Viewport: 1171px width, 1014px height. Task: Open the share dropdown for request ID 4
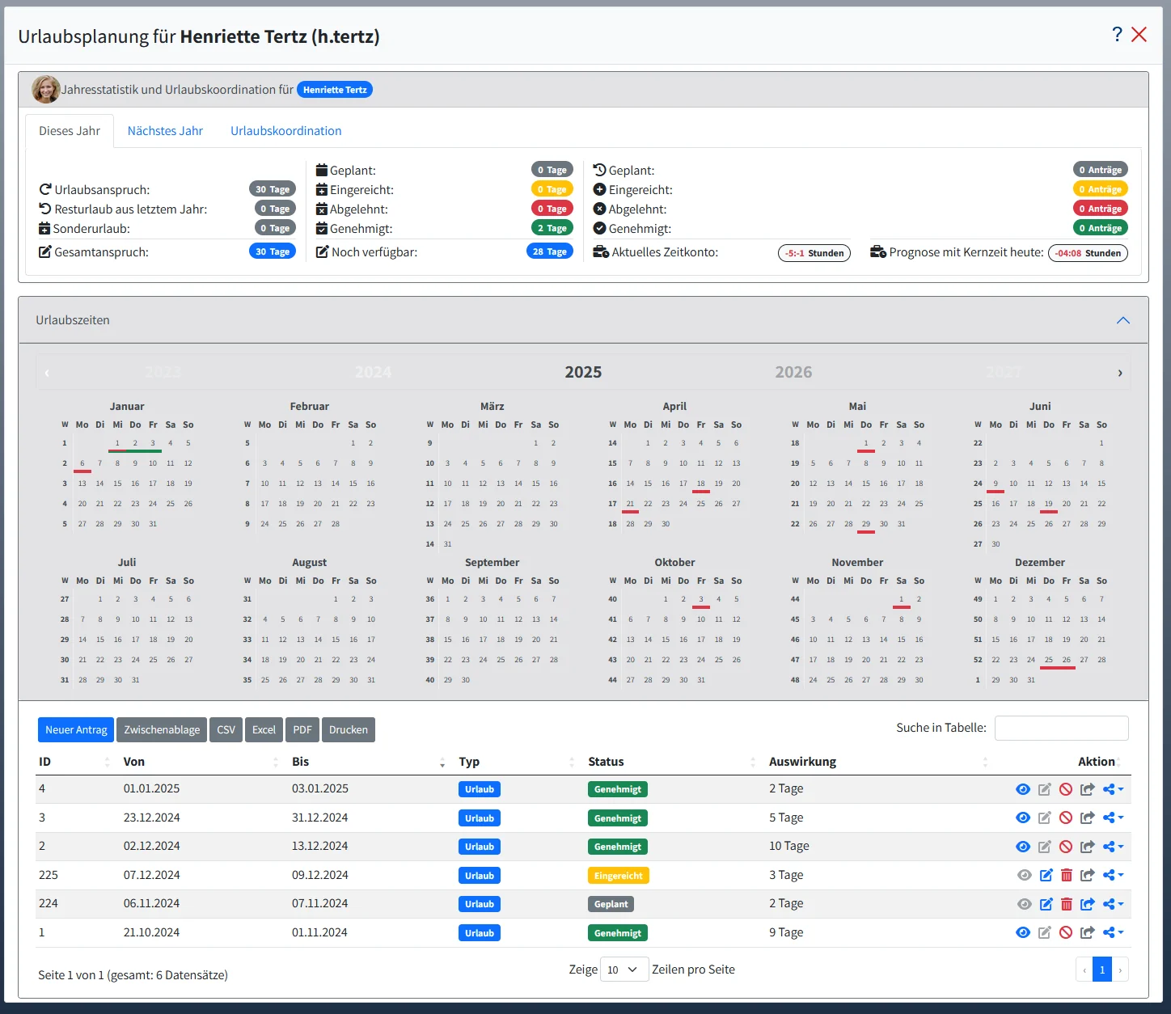1113,789
